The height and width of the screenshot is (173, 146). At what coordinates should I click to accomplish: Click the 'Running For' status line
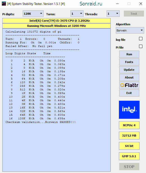point(42,43)
